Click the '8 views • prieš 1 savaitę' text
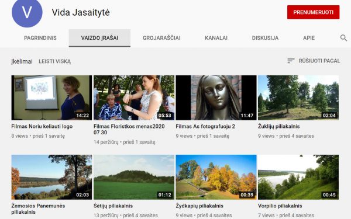 click(38, 136)
